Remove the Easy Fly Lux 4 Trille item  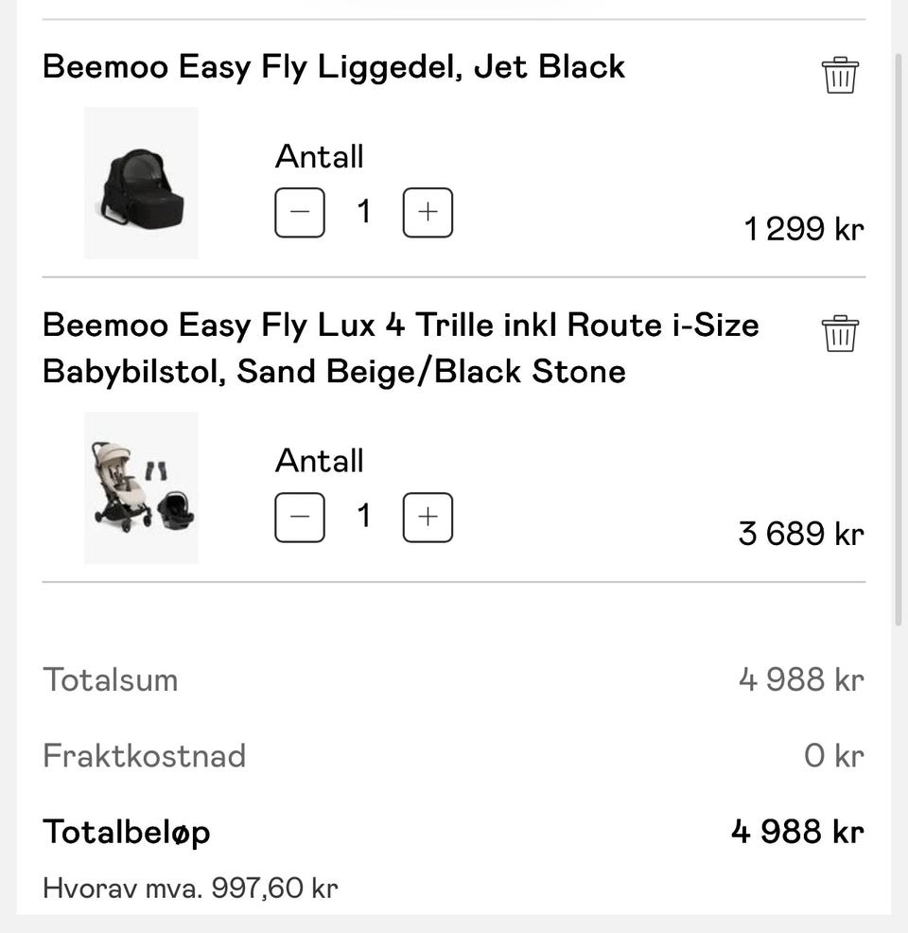click(840, 334)
